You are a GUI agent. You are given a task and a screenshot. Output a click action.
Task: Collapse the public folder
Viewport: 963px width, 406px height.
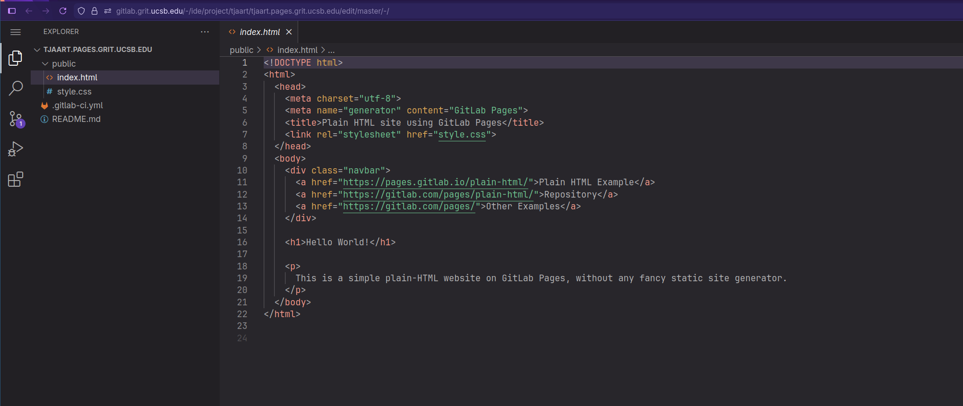click(x=45, y=64)
